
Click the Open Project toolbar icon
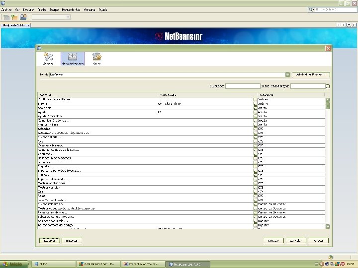click(x=23, y=17)
